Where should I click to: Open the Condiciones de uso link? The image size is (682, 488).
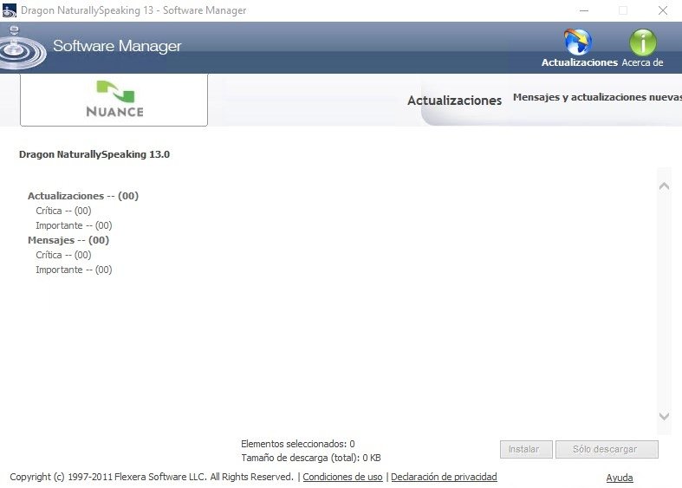(343, 477)
